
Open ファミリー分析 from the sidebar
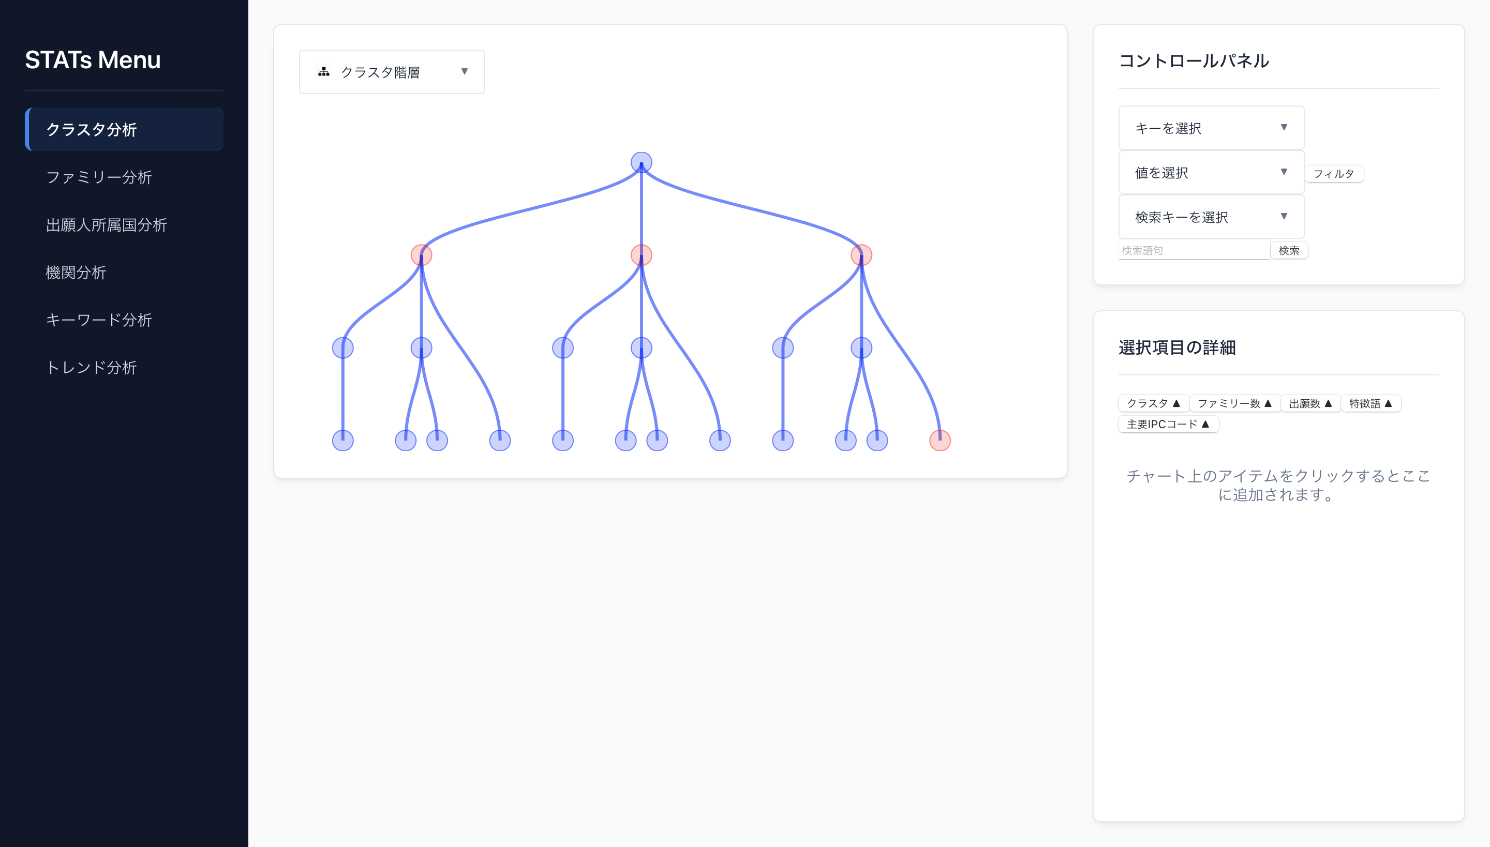(x=98, y=177)
